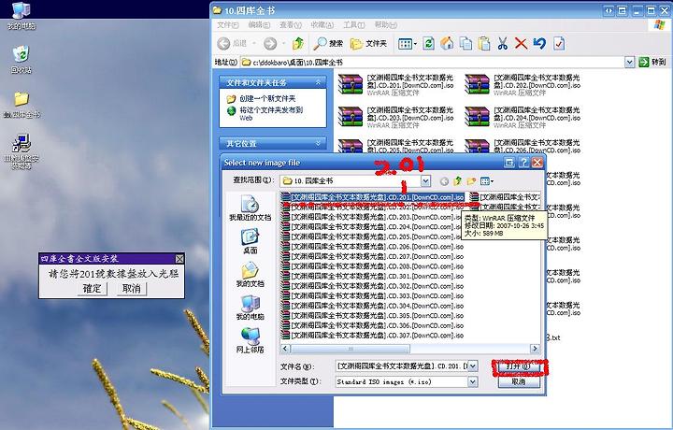Click green refresh icon in Explorer toolbar

click(428, 43)
